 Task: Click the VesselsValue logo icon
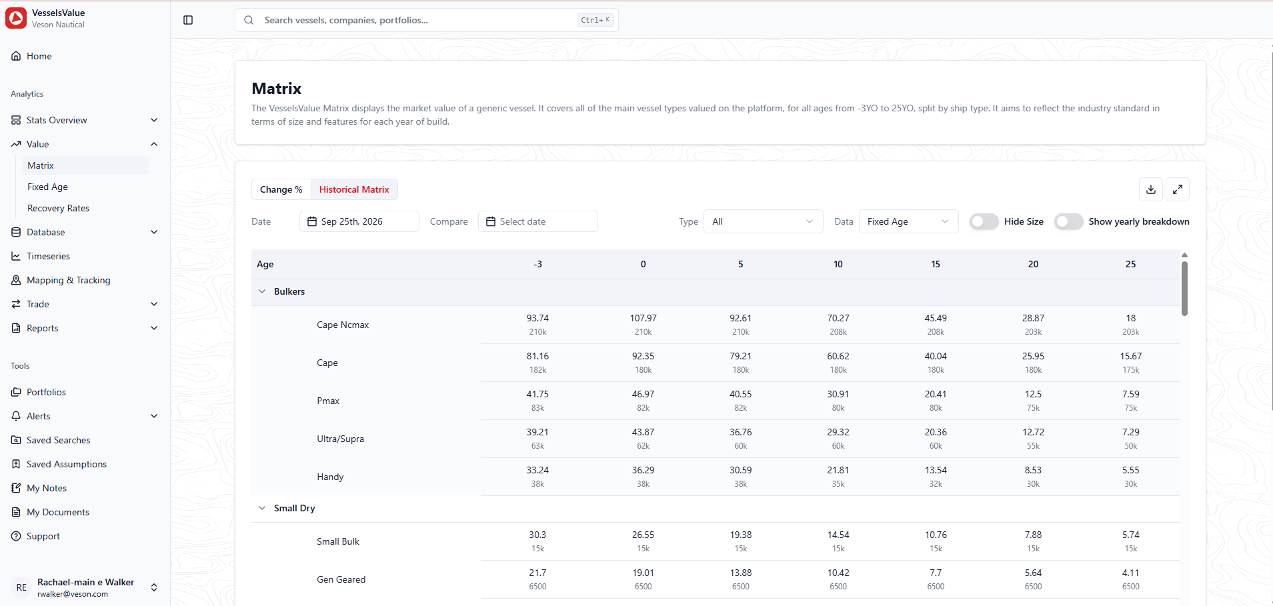point(16,18)
